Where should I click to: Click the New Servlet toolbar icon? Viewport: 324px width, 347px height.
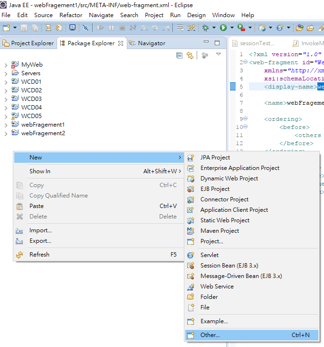tap(280, 28)
